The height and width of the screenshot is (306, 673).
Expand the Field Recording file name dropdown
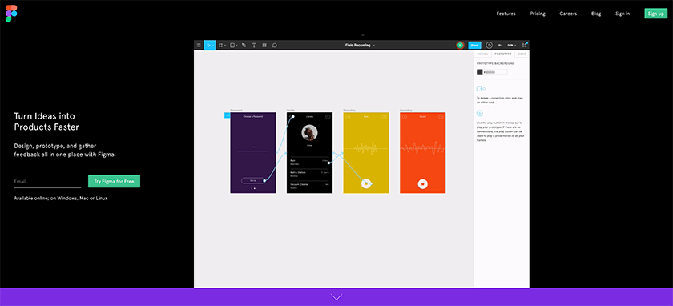pyautogui.click(x=374, y=45)
